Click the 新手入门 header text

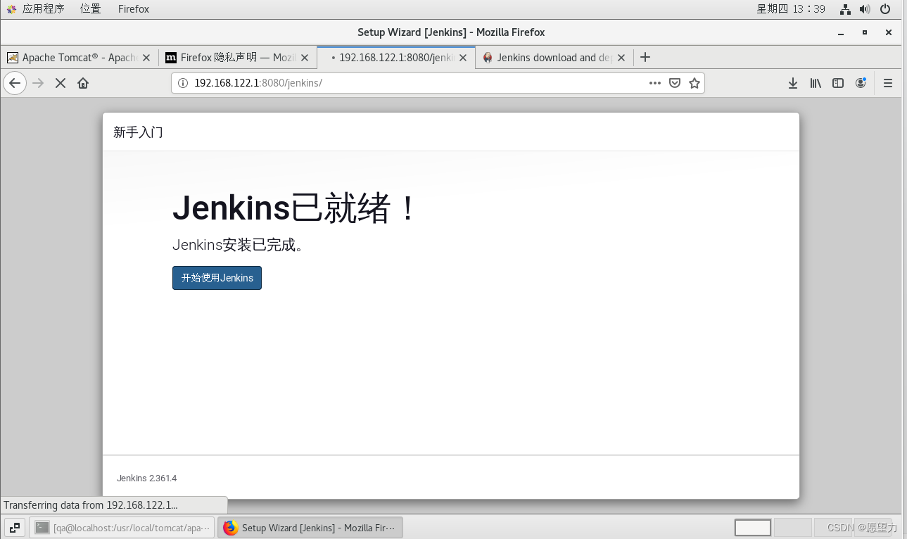tap(138, 132)
